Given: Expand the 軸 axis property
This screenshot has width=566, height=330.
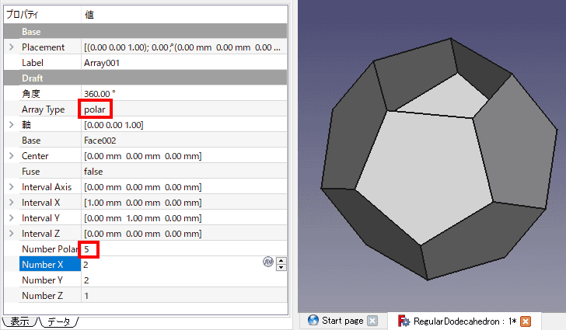Looking at the screenshot, I should 11,125.
